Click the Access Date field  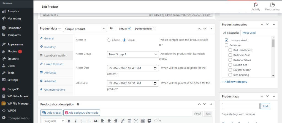click(x=133, y=68)
